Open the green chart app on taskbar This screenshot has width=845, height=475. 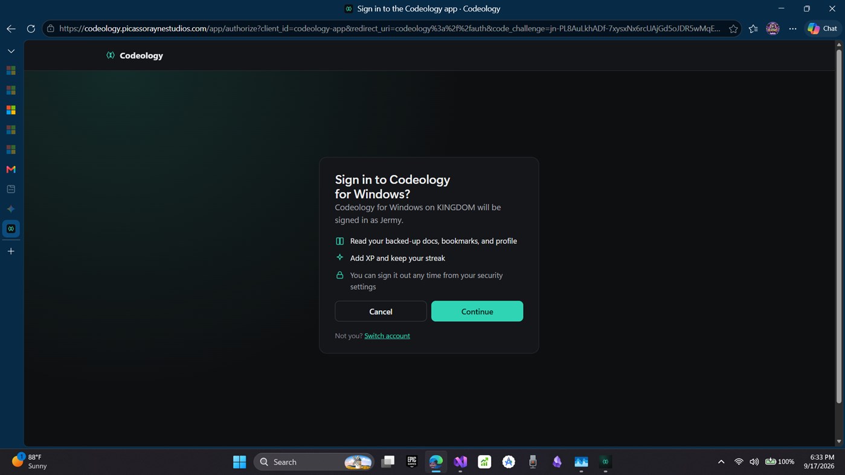click(x=484, y=462)
